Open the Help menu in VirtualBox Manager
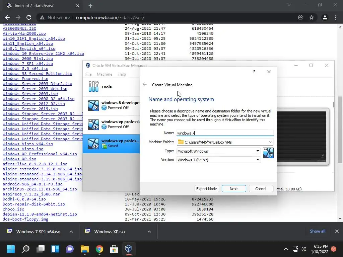The height and width of the screenshot is (257, 343). click(122, 74)
